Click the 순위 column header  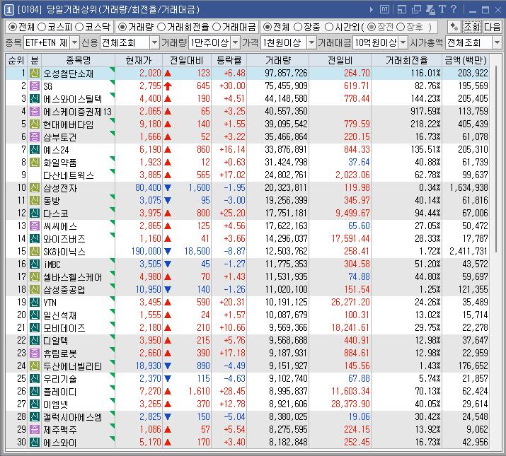(x=16, y=60)
